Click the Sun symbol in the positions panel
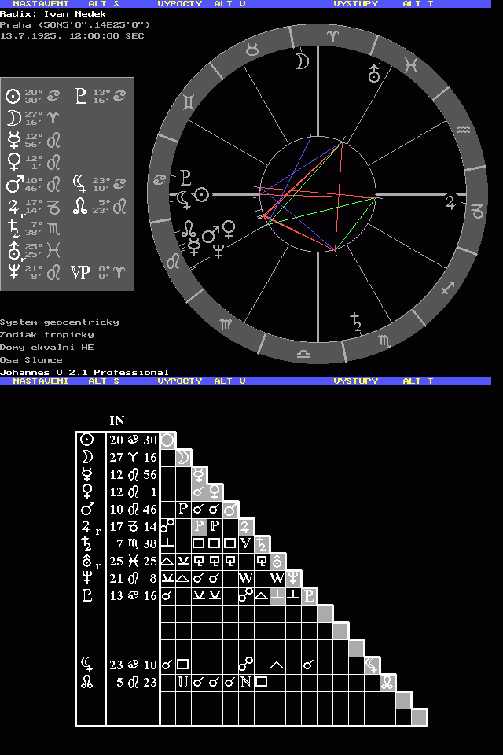Screen dimensions: 503x755 pyautogui.click(x=13, y=97)
